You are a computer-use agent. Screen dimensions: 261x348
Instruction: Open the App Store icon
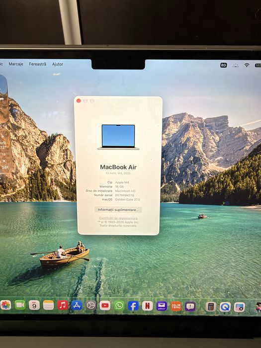(x=77, y=306)
